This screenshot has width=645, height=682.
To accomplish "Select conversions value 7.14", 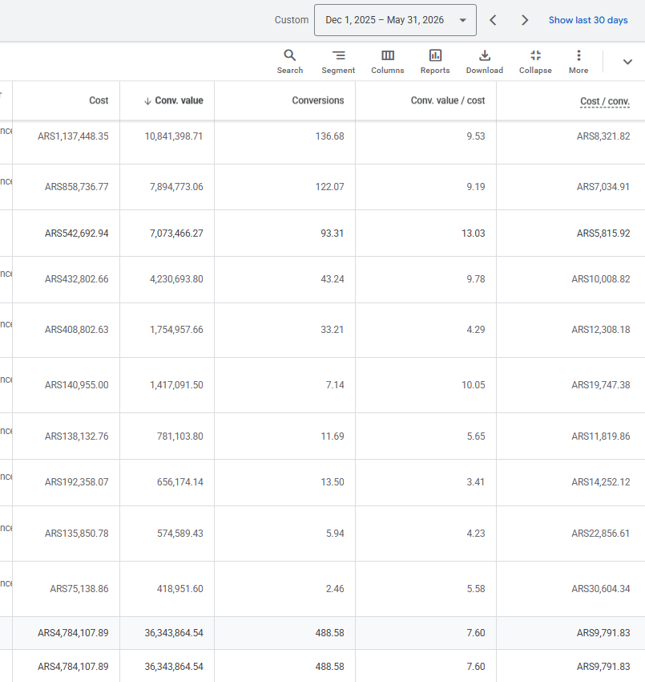I will click(x=335, y=385).
